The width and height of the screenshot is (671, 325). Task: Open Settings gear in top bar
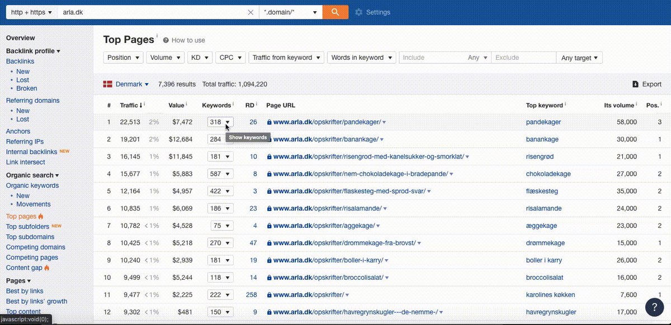tap(359, 12)
